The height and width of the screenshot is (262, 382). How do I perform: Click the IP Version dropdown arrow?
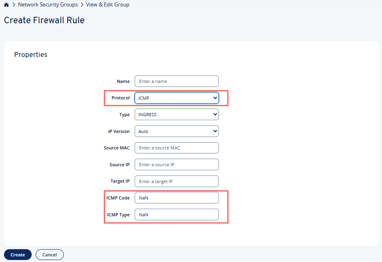click(x=215, y=131)
